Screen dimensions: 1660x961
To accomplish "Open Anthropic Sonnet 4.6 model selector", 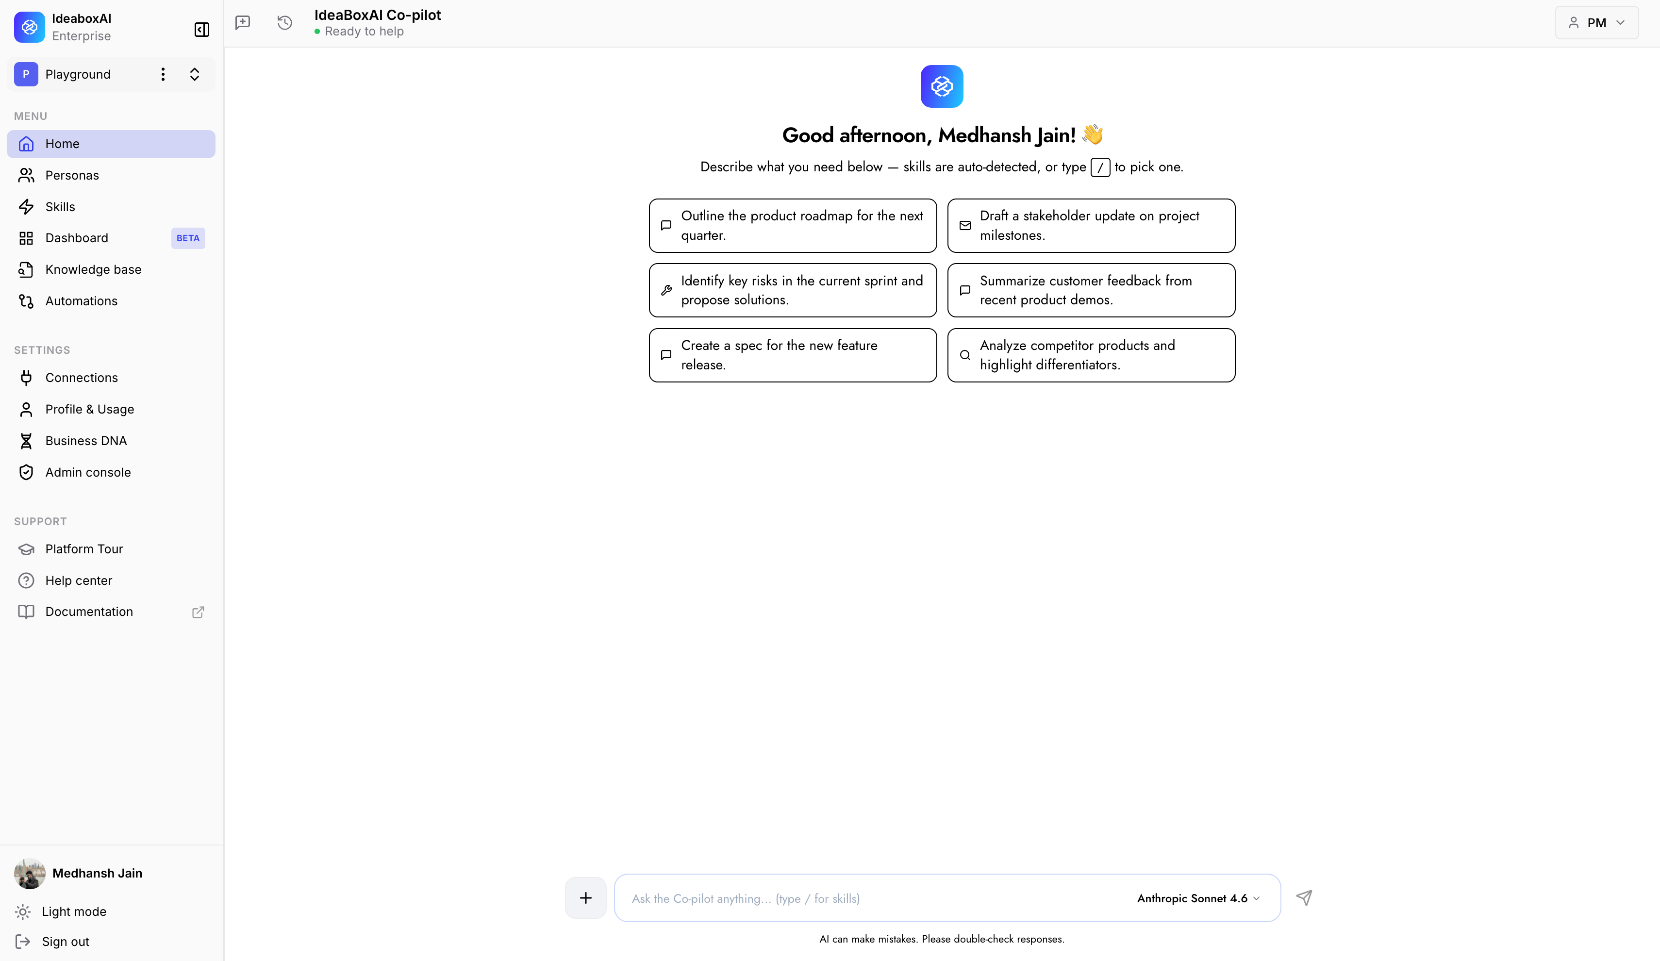I will pos(1198,898).
